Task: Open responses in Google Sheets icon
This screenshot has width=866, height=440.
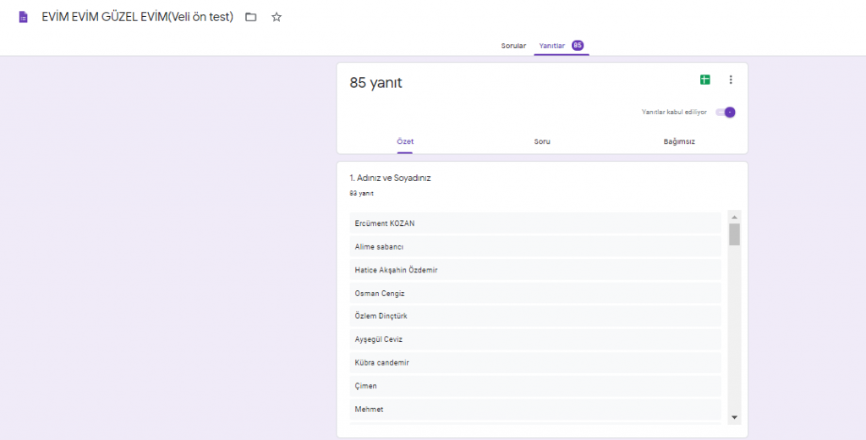Action: (x=704, y=80)
